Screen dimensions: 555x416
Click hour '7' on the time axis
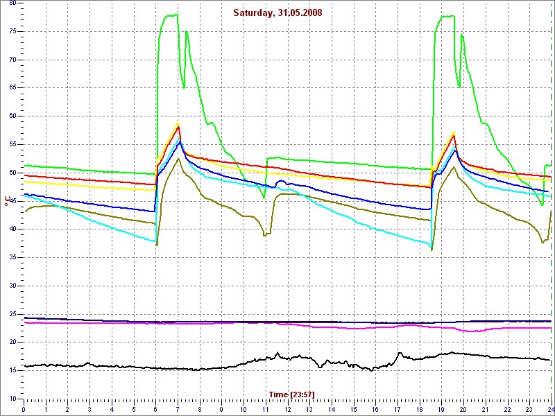[x=178, y=410]
